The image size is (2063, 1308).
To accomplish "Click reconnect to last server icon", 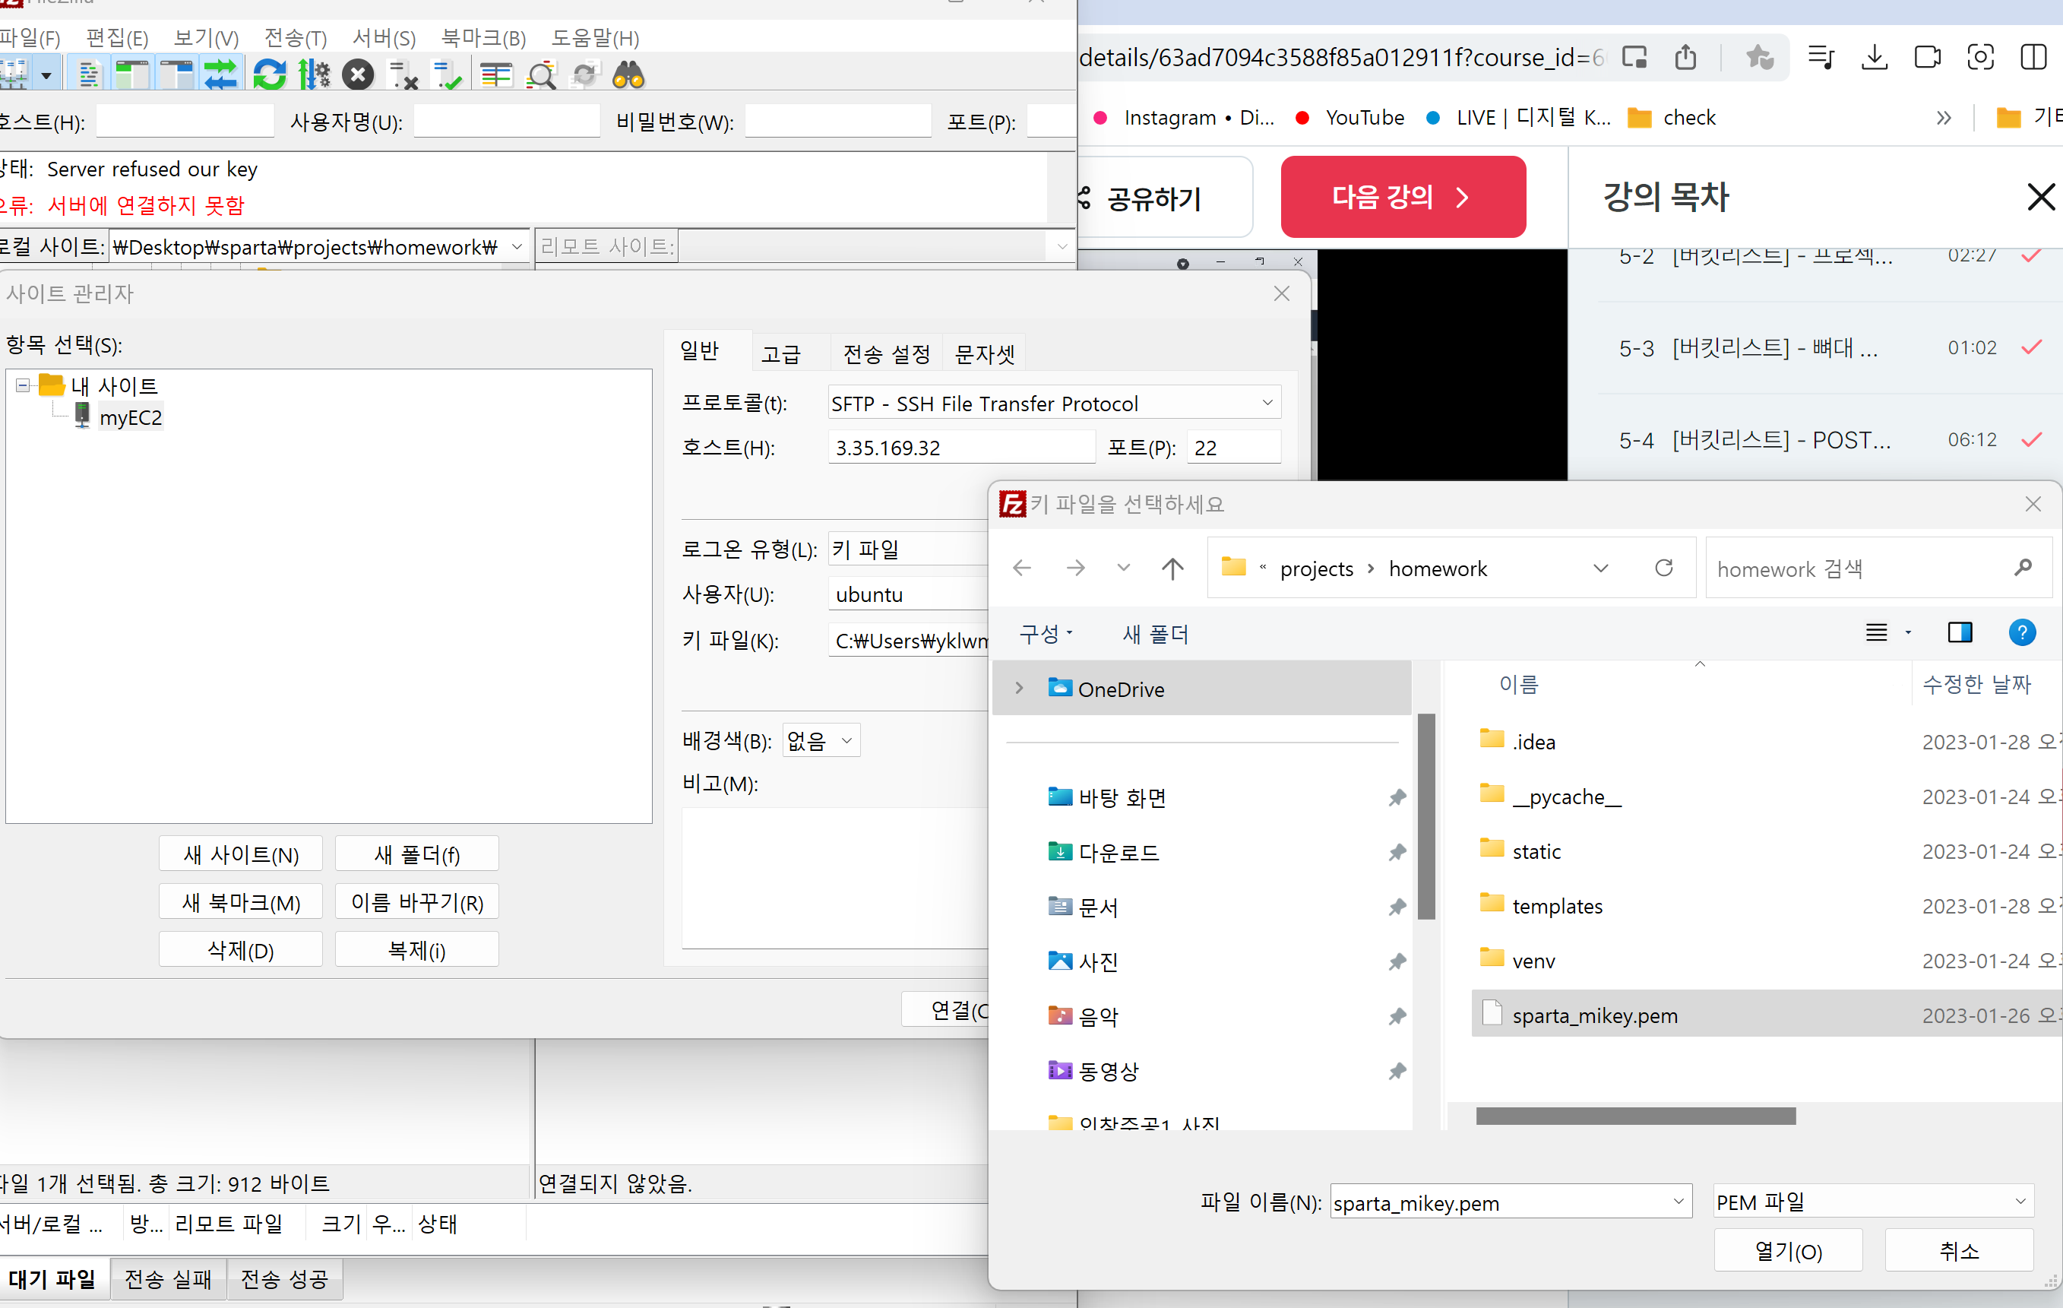I will [448, 75].
